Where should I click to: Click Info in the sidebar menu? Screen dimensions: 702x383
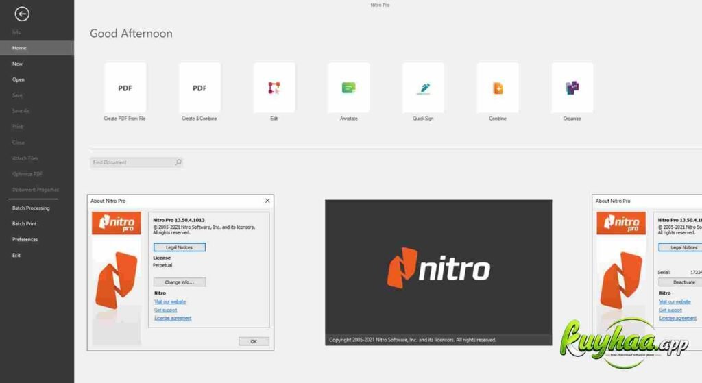point(16,32)
